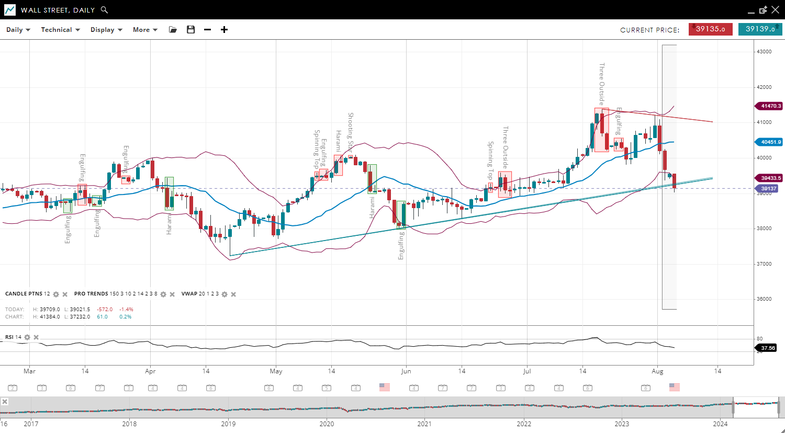Viewport: 785px width, 433px height.
Task: Open the Display options dropdown
Action: point(106,30)
